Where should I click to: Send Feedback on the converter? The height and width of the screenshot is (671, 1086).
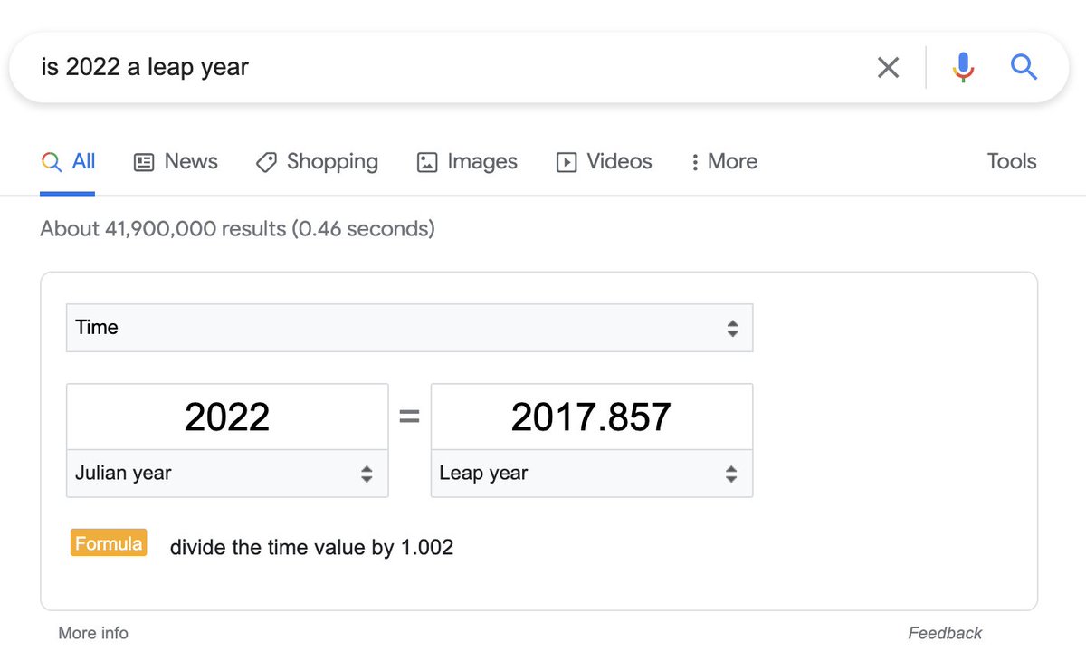pos(945,633)
